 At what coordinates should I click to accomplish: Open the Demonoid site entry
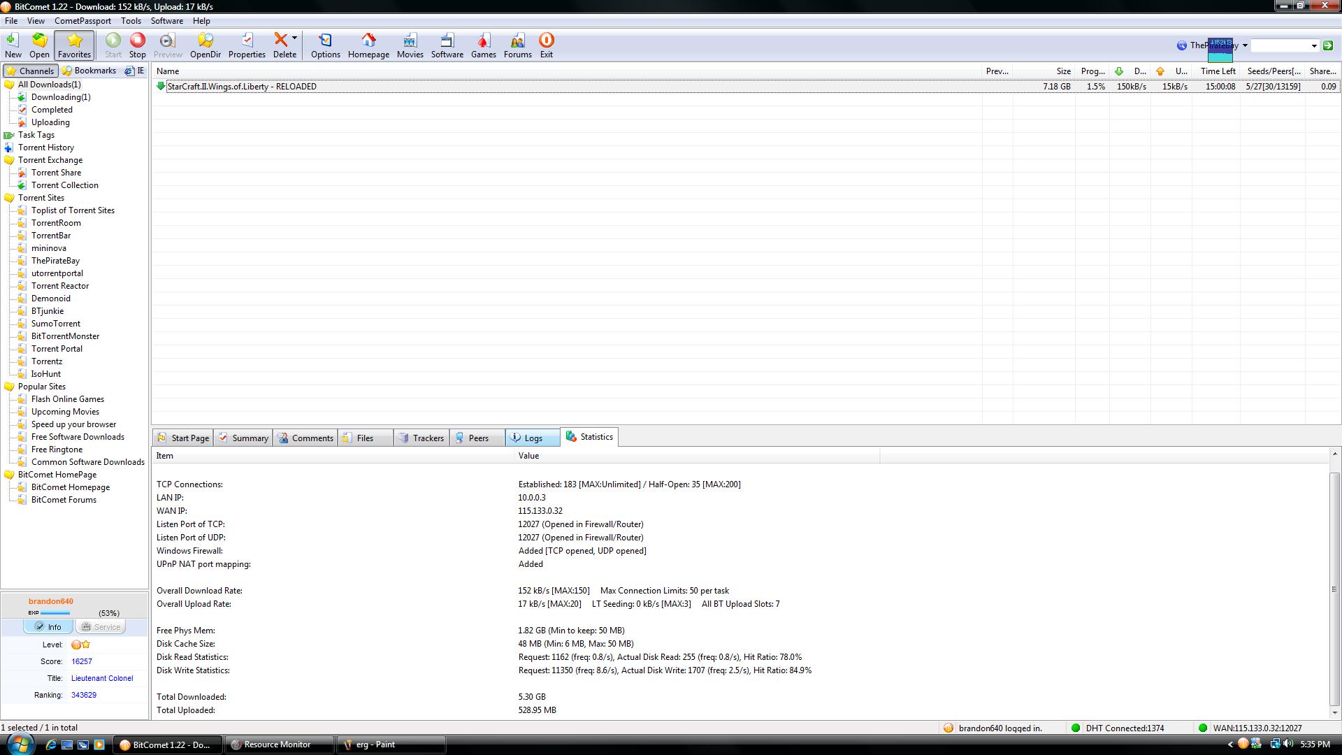pyautogui.click(x=51, y=299)
